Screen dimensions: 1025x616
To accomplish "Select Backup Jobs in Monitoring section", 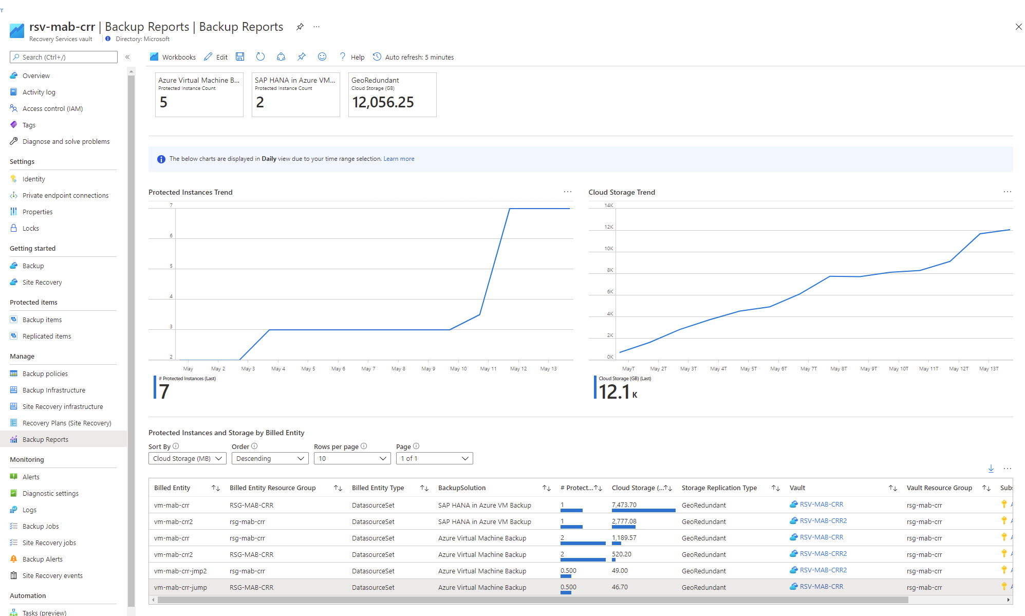I will (x=40, y=526).
